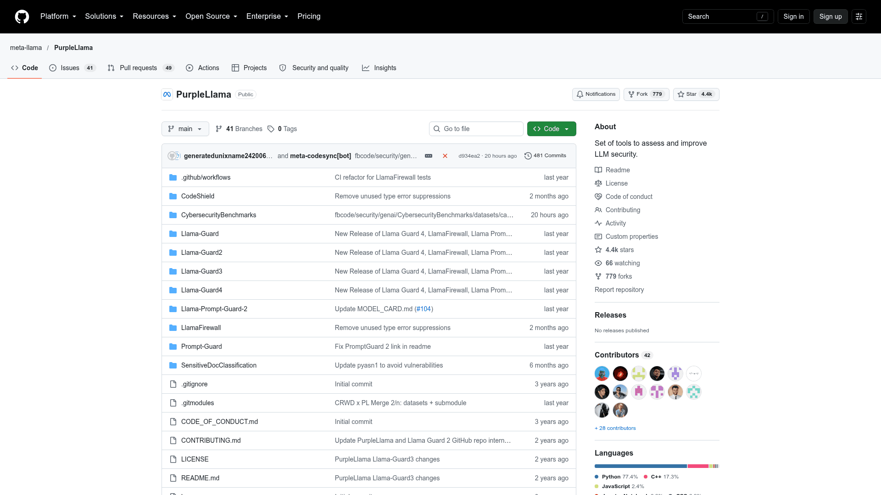Click the star icon beside 4.4k stars in About
This screenshot has height=495, width=881.
tap(598, 250)
